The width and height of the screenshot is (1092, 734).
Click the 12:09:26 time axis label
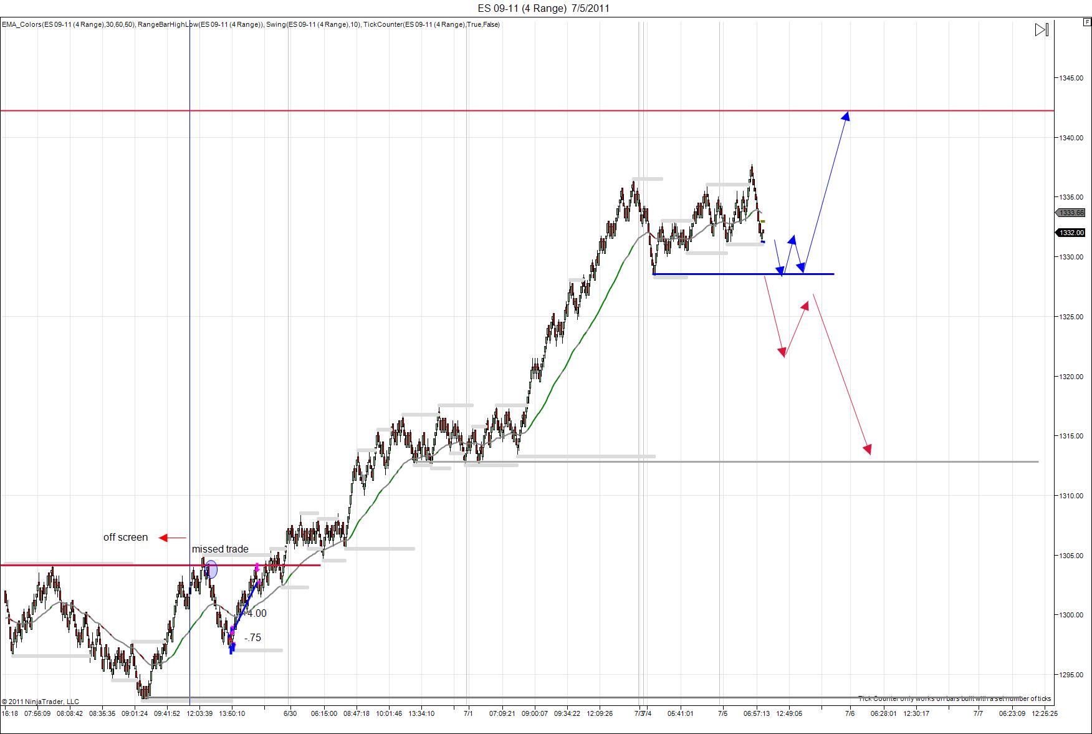[x=600, y=713]
